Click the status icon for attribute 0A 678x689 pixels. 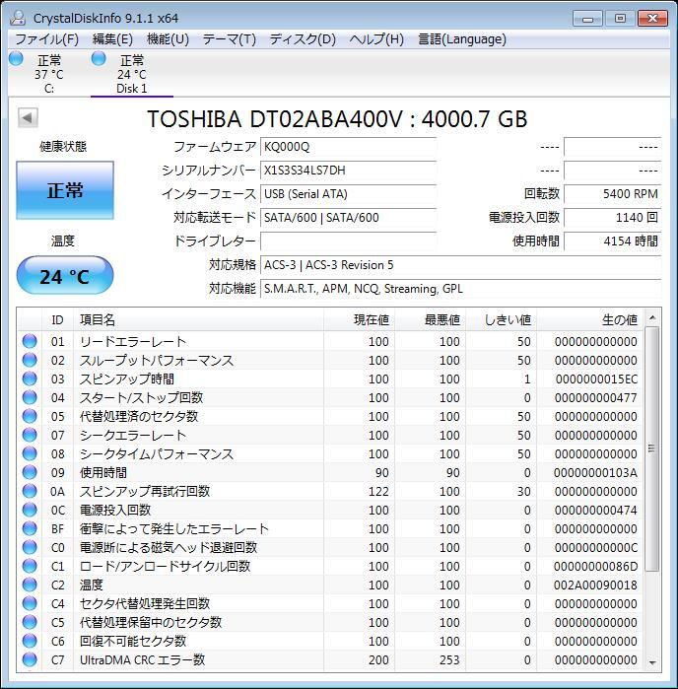point(30,491)
